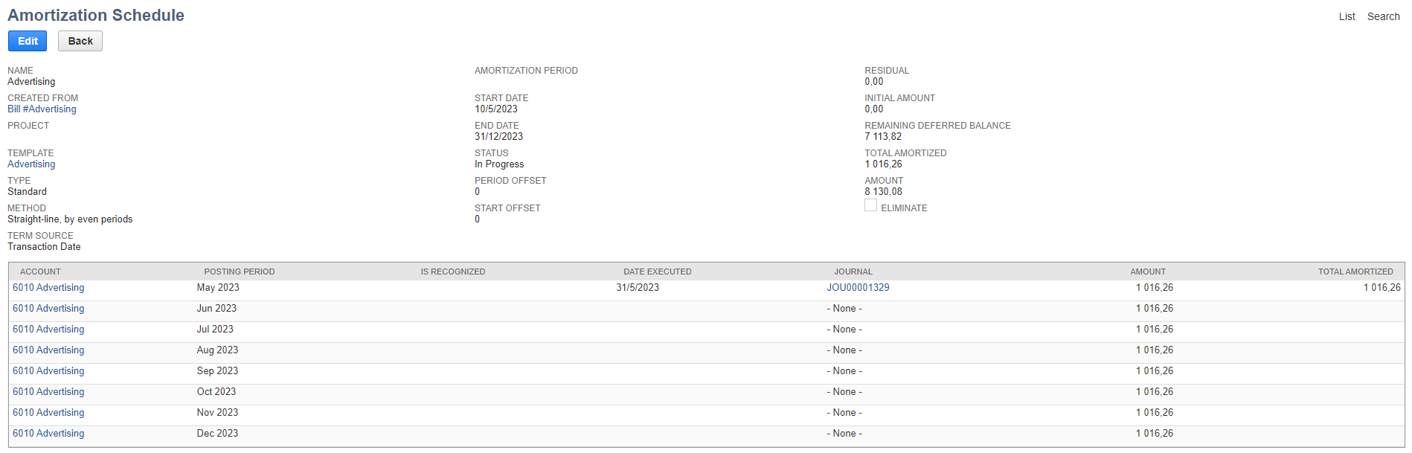Open 6010 Advertising account in Aug 2023 row
The image size is (1412, 453).
click(48, 350)
